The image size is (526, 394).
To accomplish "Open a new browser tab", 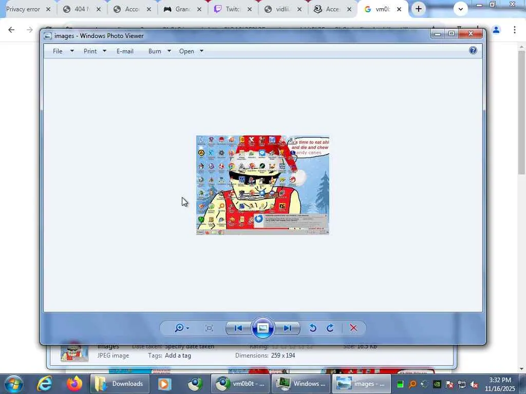I will pyautogui.click(x=418, y=9).
